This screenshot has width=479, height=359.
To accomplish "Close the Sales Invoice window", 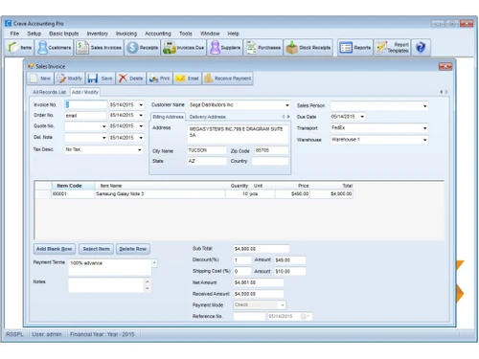I will 445,66.
